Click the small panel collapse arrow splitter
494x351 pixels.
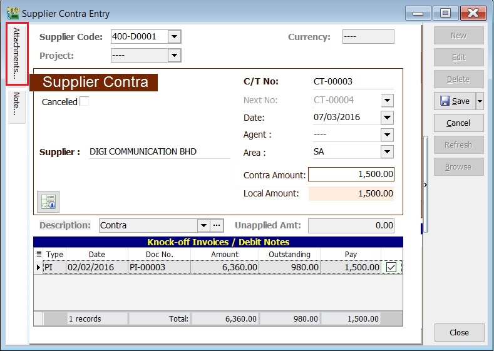coord(426,185)
